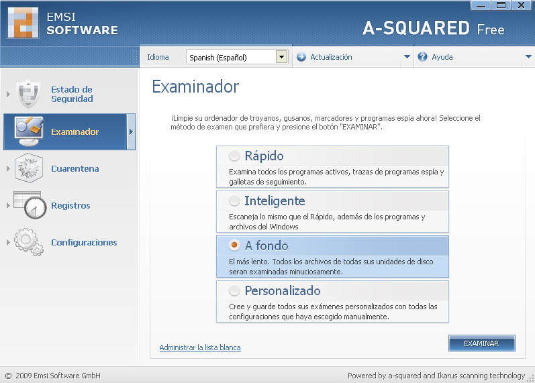This screenshot has height=383, width=535.
Task: Close the A-Squared window
Action: (x=521, y=5)
